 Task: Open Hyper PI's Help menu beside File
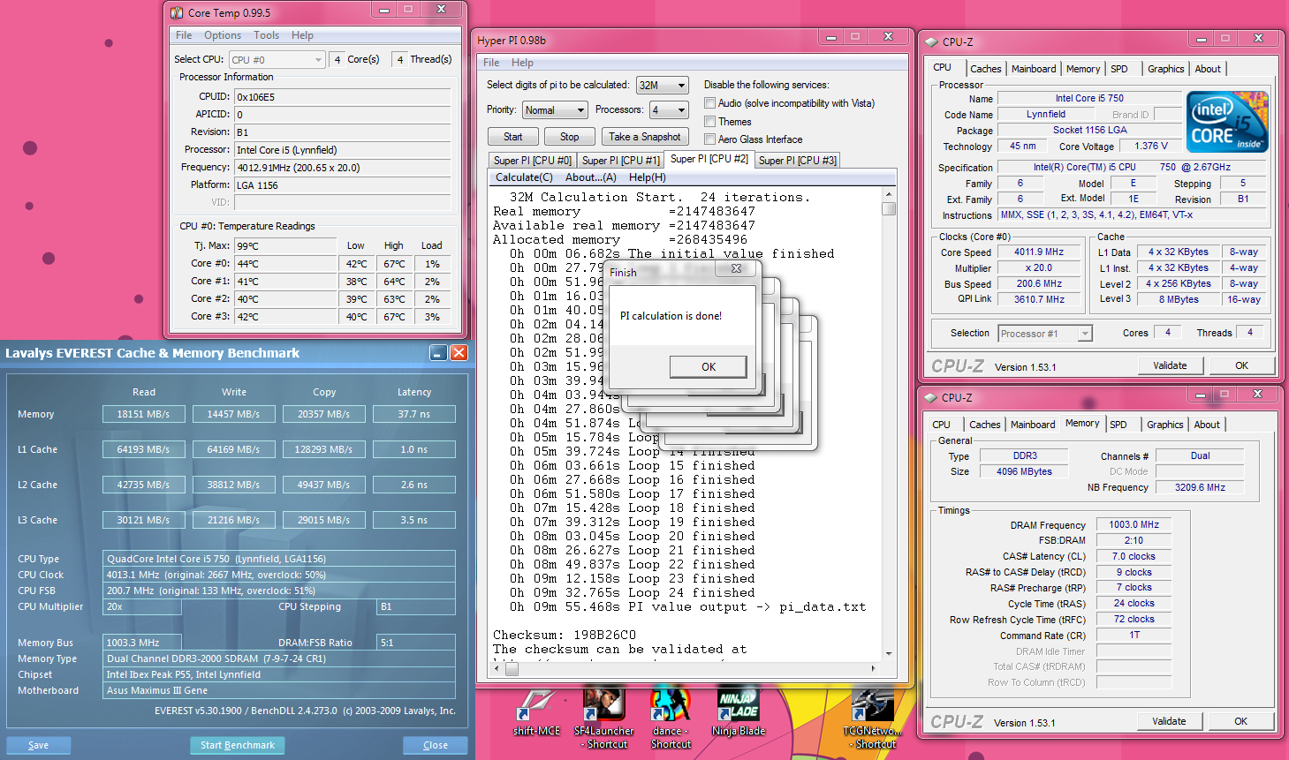[522, 63]
